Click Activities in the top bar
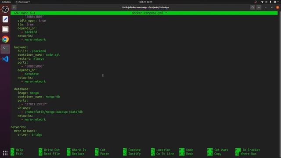 point(6,2)
